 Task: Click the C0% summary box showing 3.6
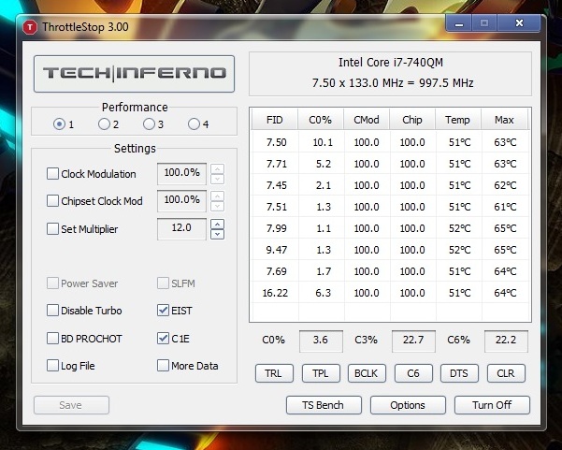pos(321,341)
